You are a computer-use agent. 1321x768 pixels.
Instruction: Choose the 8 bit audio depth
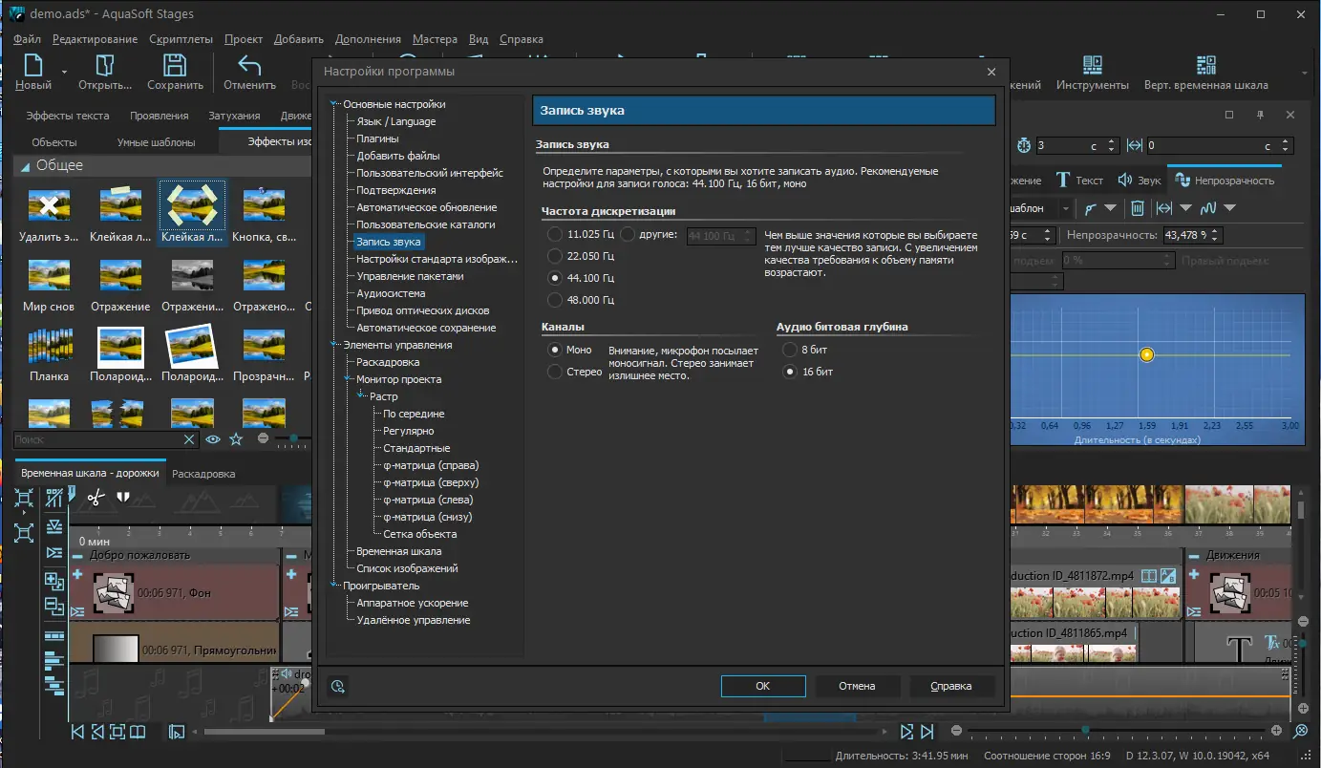point(789,350)
